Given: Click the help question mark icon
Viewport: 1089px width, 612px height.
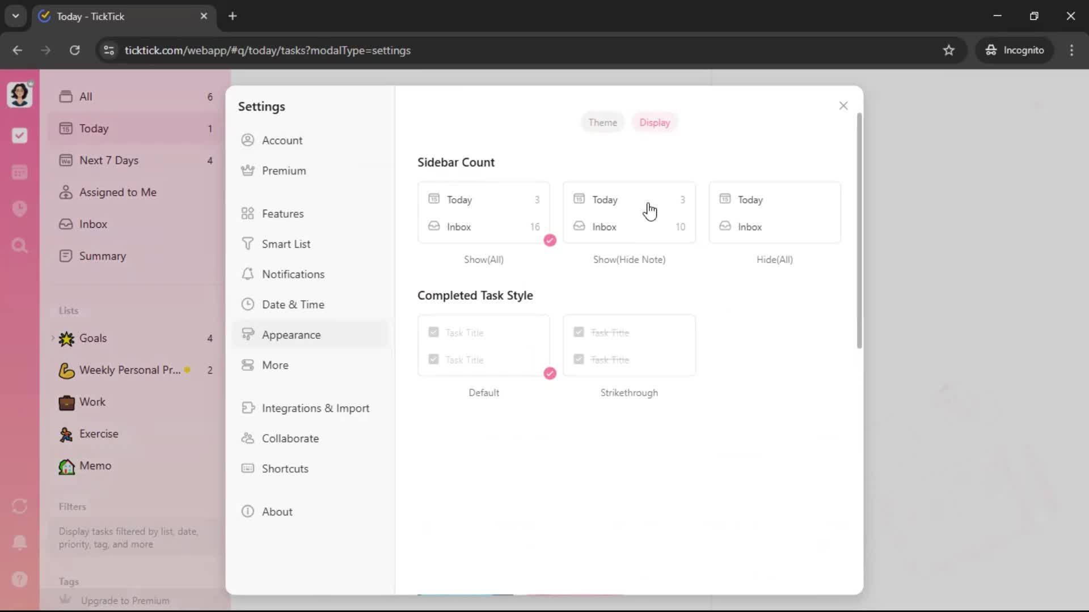Looking at the screenshot, I should 20,579.
